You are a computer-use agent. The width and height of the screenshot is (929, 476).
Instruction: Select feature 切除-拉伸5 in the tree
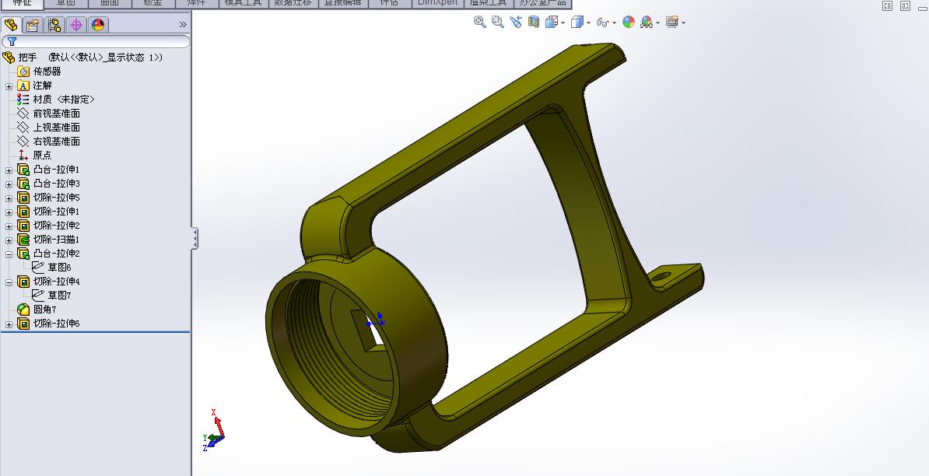tap(56, 197)
